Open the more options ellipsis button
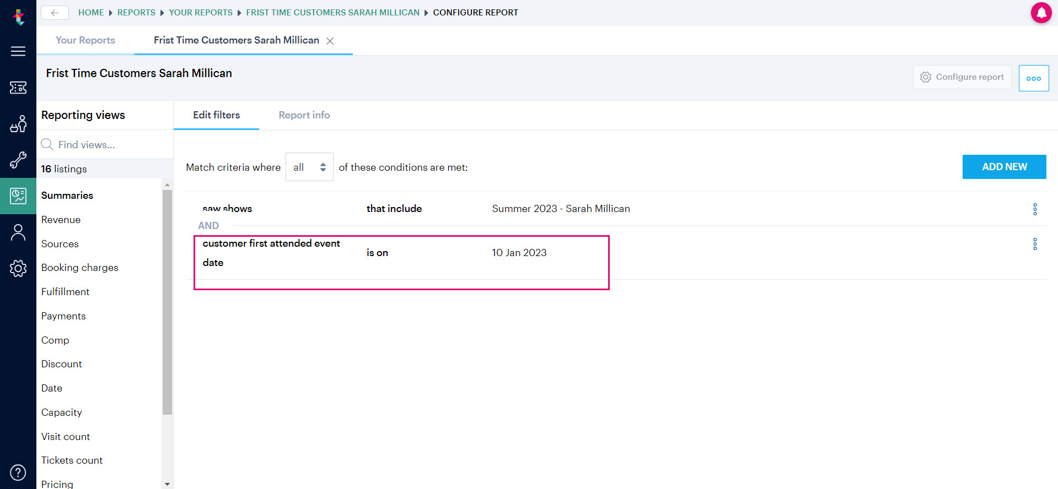The width and height of the screenshot is (1058, 489). (1034, 78)
